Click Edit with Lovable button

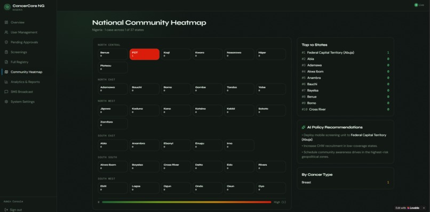(408, 208)
